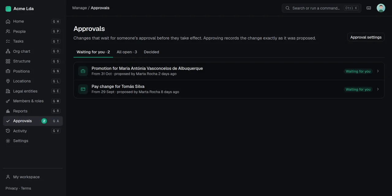This screenshot has width=392, height=196.
Task: Click Manage in the breadcrumb
Action: [x=80, y=8]
